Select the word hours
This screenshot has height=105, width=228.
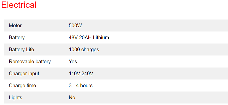86,85
